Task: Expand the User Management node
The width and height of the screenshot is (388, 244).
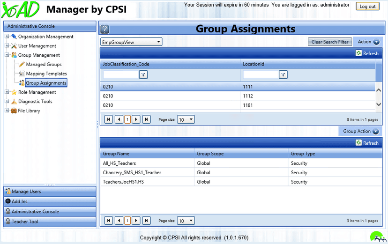Action: (x=7, y=45)
